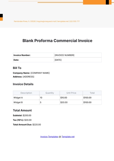114x161 pixels.
Task: Click the Widget A total '$100.00'
Action: click(92, 98)
